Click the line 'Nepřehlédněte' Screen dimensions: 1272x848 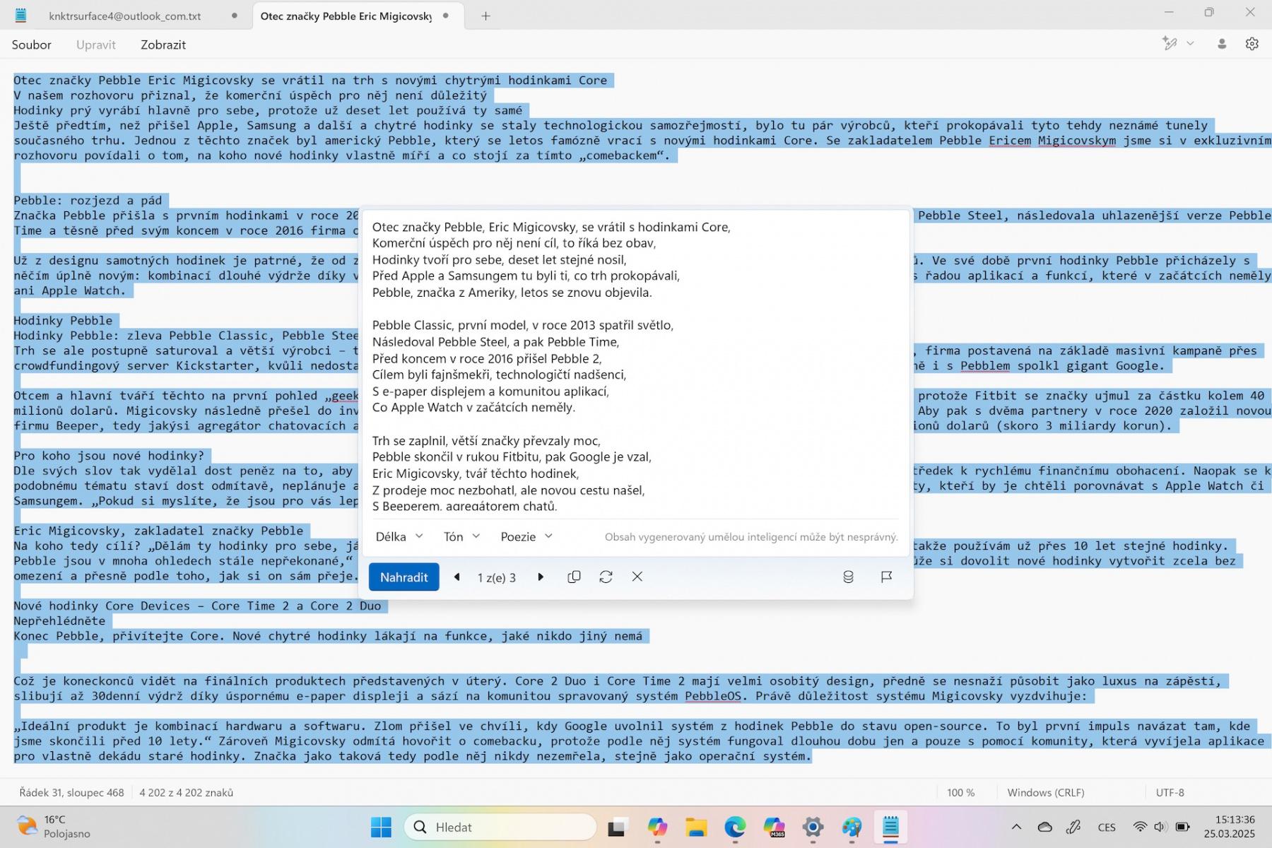click(59, 621)
